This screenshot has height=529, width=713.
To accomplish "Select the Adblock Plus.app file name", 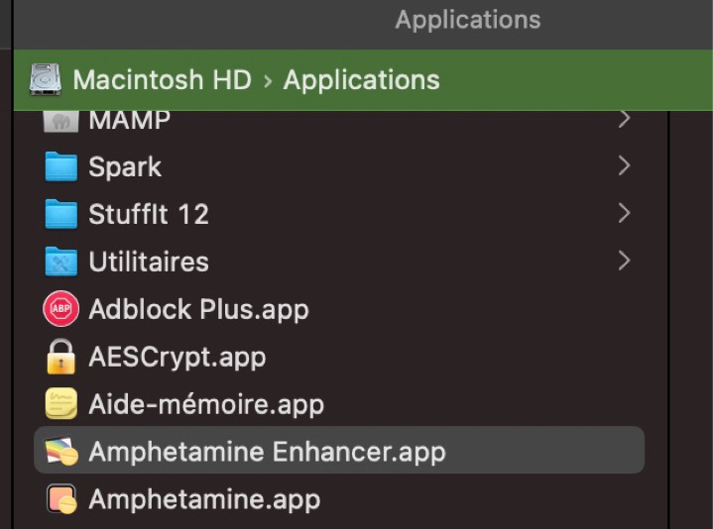I will point(198,309).
